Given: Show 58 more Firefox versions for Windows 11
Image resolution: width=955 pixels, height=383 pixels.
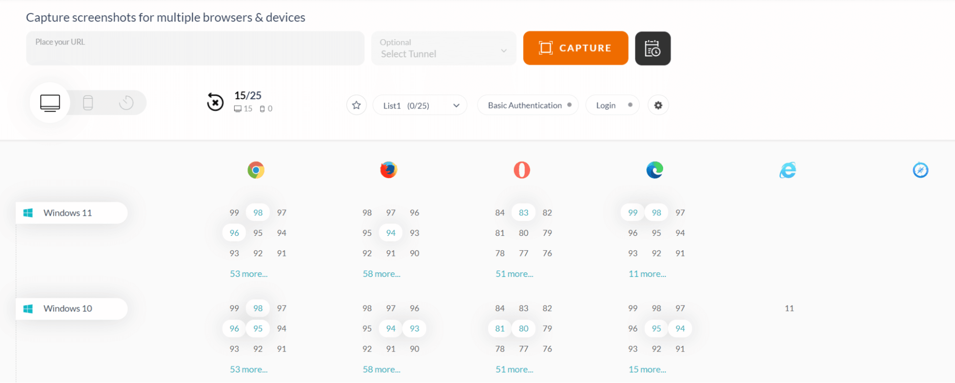Looking at the screenshot, I should tap(381, 274).
